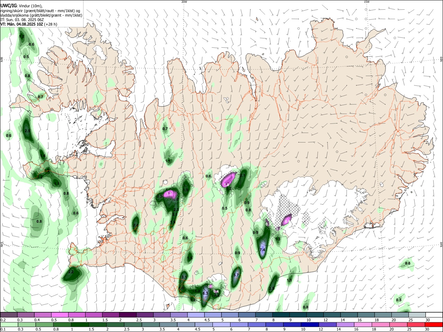
Task: Click the 1.9 precipitation value on the map
Action: pyautogui.click(x=186, y=190)
